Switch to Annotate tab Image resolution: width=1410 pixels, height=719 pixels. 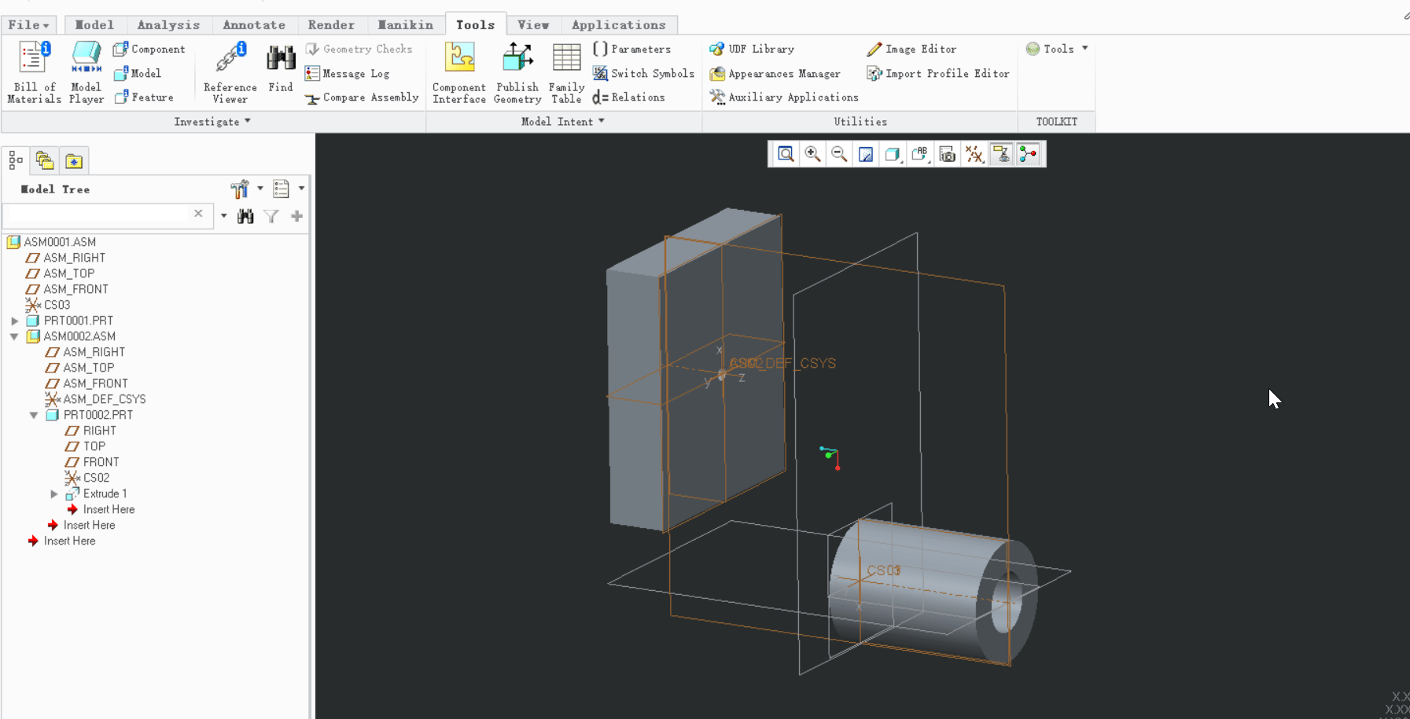pyautogui.click(x=254, y=25)
